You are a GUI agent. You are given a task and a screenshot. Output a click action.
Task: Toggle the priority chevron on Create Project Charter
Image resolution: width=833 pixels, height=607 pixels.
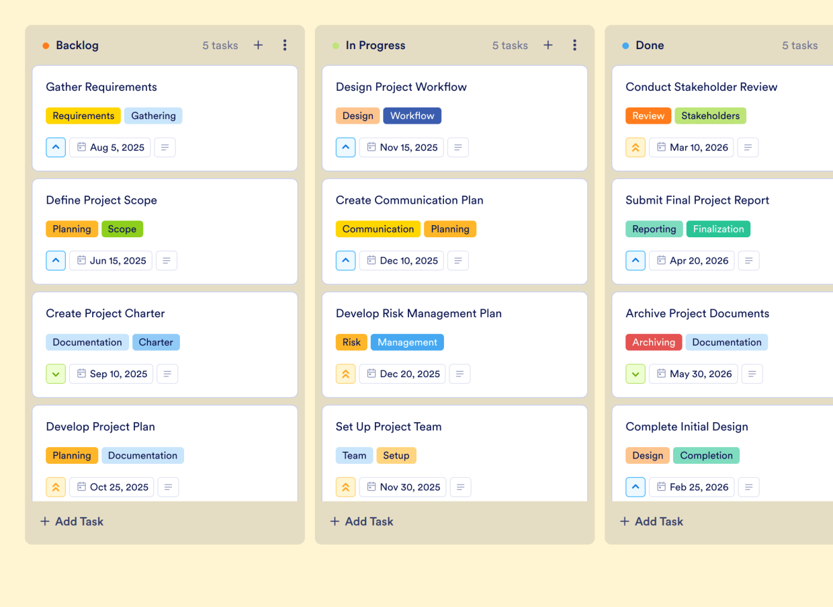[56, 374]
